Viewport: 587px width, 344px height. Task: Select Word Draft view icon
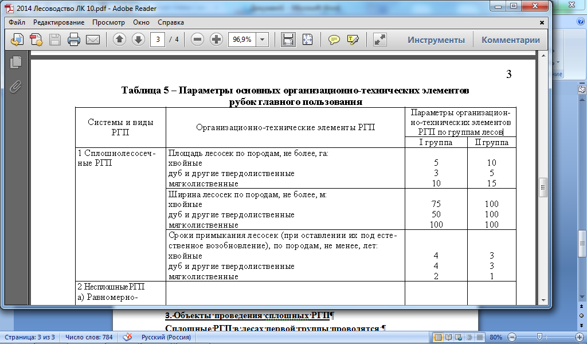coord(480,337)
